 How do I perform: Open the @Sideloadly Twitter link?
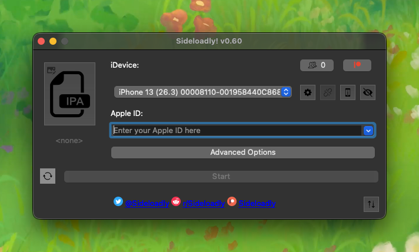pos(147,204)
